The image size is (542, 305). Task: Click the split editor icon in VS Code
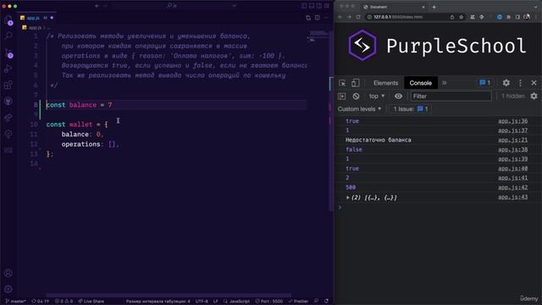pyautogui.click(x=318, y=18)
